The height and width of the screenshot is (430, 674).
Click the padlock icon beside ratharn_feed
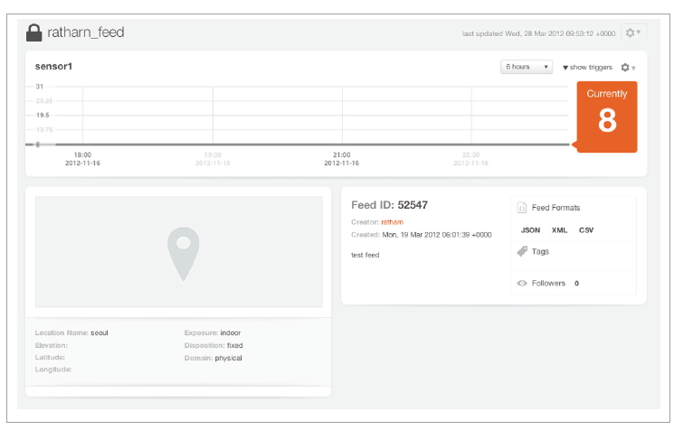coord(34,33)
